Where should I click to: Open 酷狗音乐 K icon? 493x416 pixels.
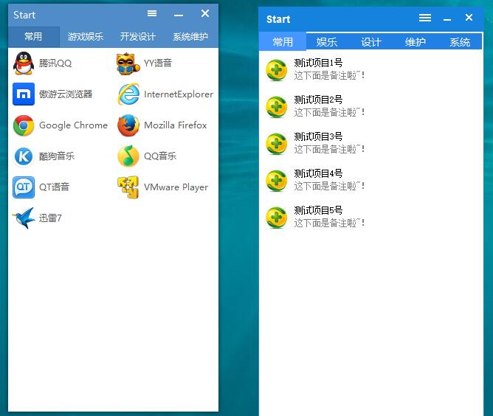click(24, 156)
